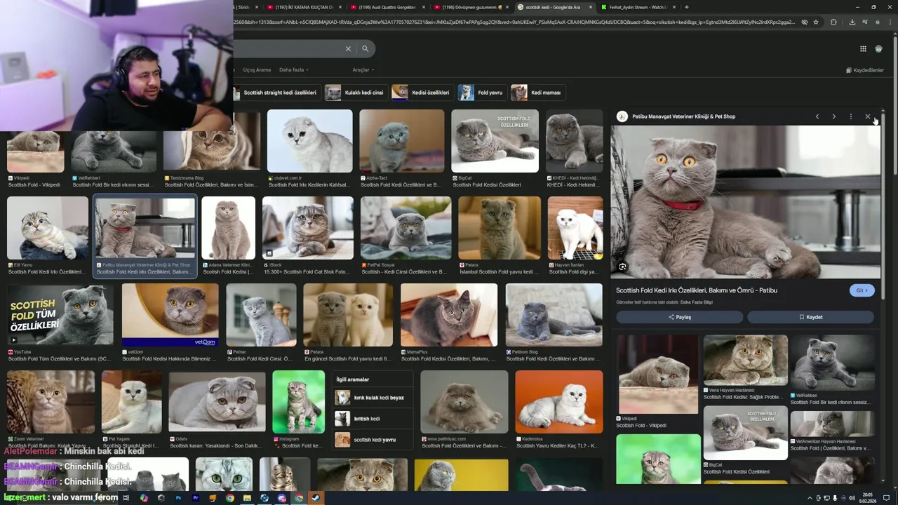Show the next image in preview panel
This screenshot has height=505, width=898.
833,116
